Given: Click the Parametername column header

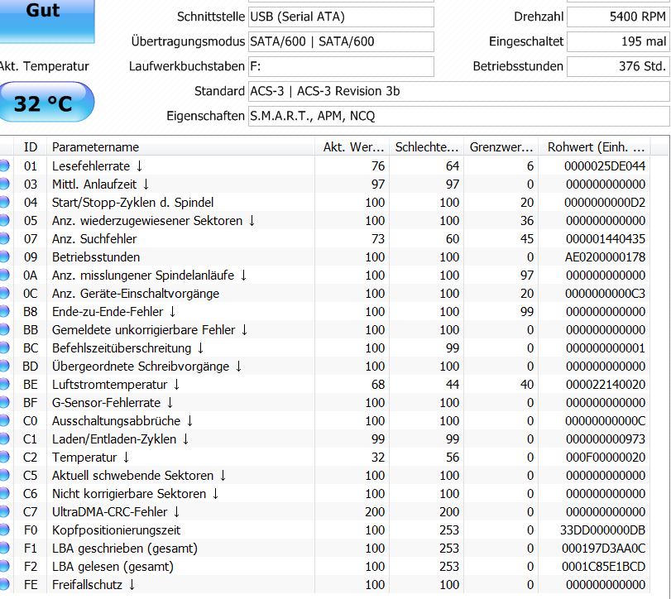Looking at the screenshot, I should point(181,147).
